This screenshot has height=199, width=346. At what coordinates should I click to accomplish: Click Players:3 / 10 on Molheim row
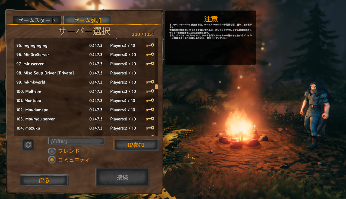click(123, 91)
